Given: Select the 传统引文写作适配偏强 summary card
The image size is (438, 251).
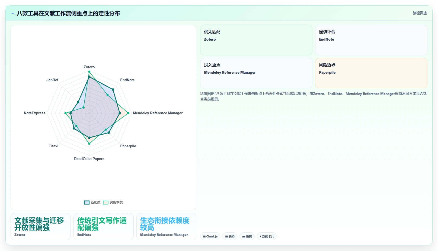Looking at the screenshot, I should pos(104,227).
